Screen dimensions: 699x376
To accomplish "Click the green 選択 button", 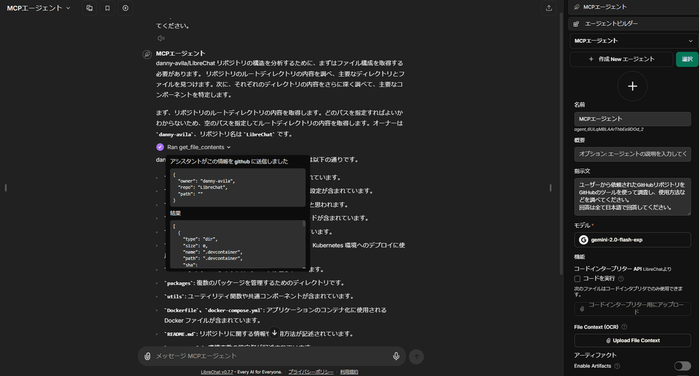I will point(687,59).
